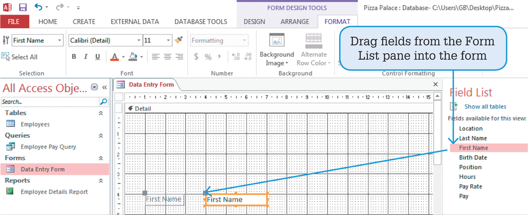Click the form selector box at ruler corner
Screen dimensions: 528x215
coord(119,97)
